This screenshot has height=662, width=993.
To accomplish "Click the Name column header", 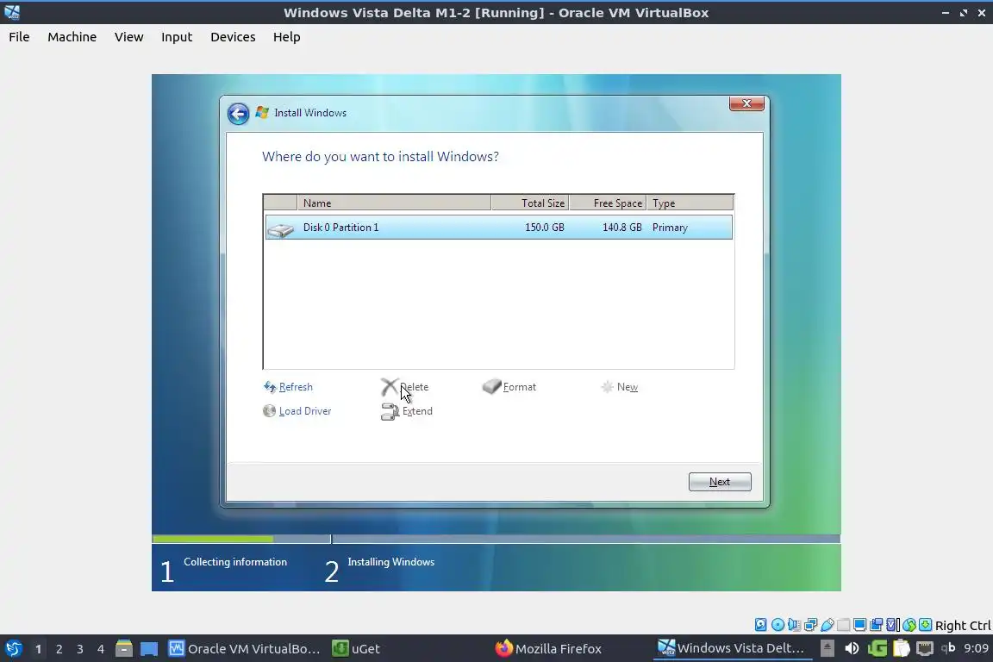I will coord(394,203).
